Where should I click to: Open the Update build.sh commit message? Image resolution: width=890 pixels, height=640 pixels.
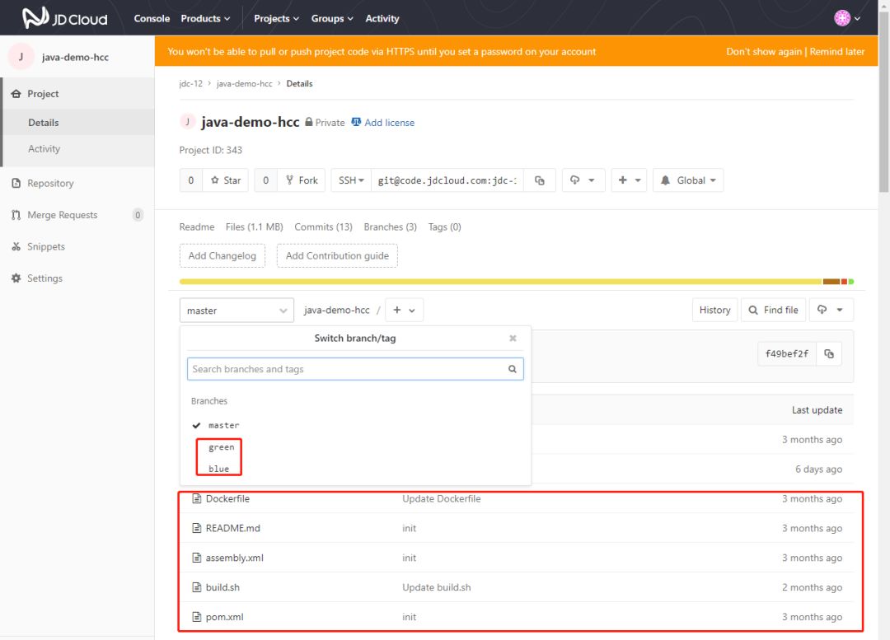(437, 587)
